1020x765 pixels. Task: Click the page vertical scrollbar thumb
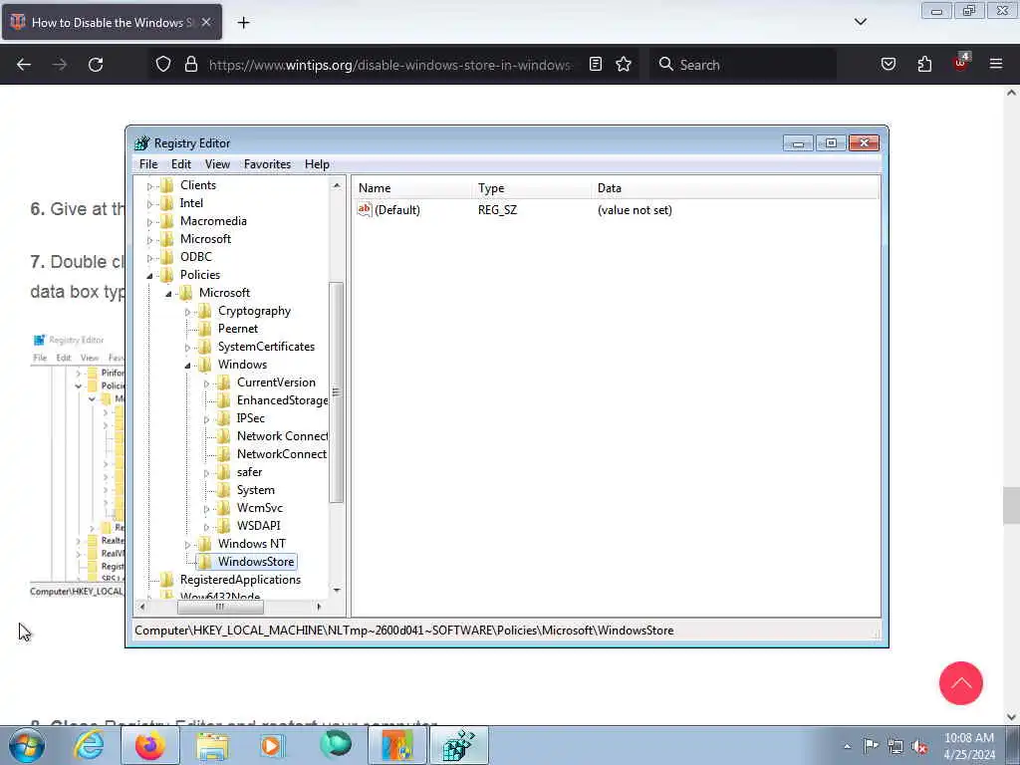click(x=1011, y=505)
